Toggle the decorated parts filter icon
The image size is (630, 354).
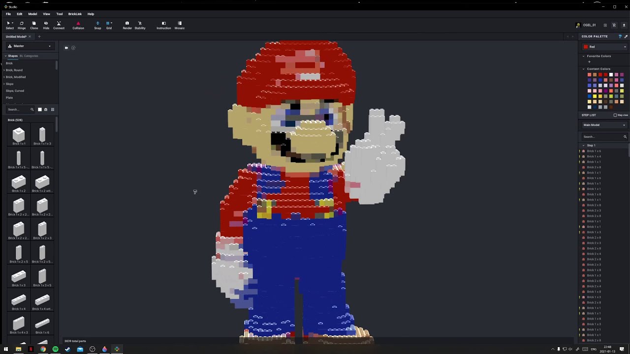(x=46, y=110)
